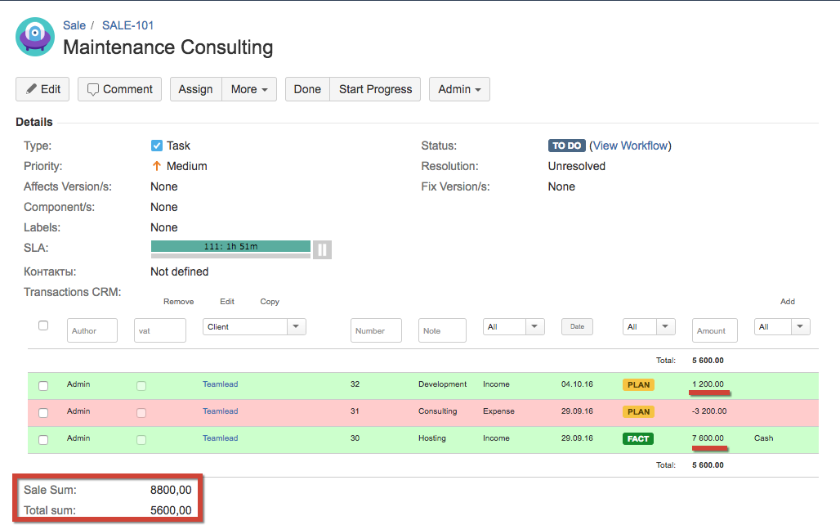This screenshot has height=525, width=840.
Task: Click the Amount filter input field
Action: [x=714, y=330]
